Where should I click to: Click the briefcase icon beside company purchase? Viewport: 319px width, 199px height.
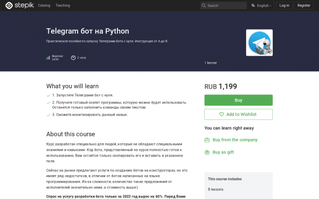pyautogui.click(x=207, y=140)
